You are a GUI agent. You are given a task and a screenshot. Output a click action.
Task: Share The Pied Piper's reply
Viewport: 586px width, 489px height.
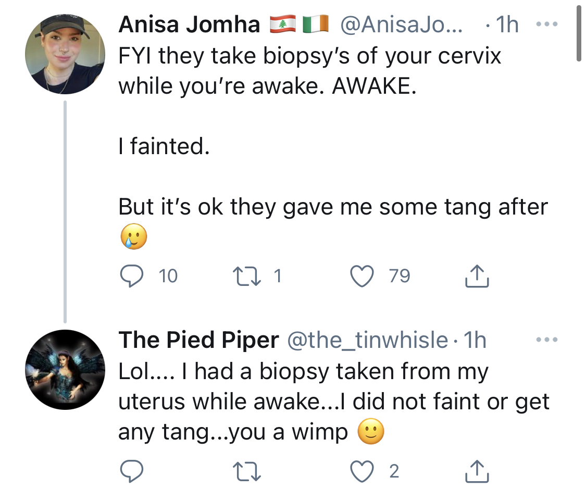(477, 471)
